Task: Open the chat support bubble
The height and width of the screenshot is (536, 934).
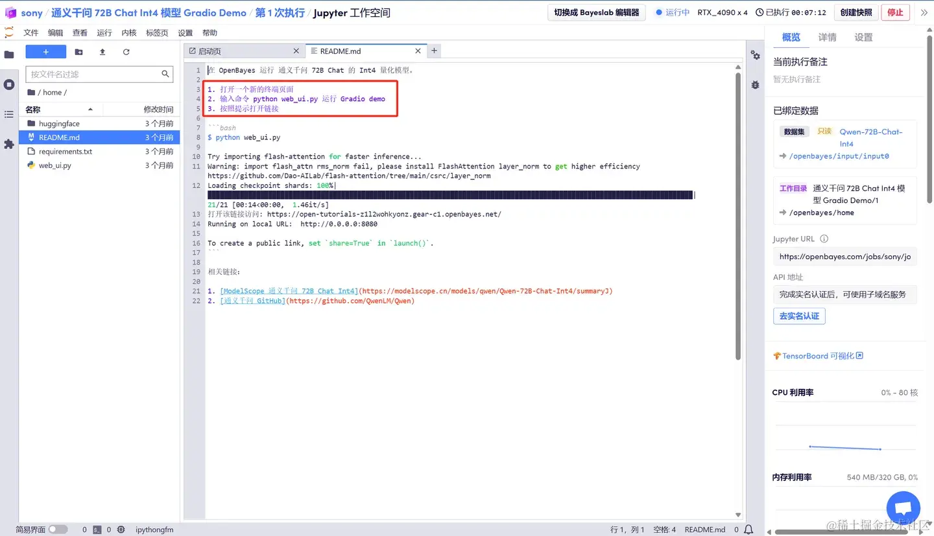Action: pyautogui.click(x=904, y=508)
